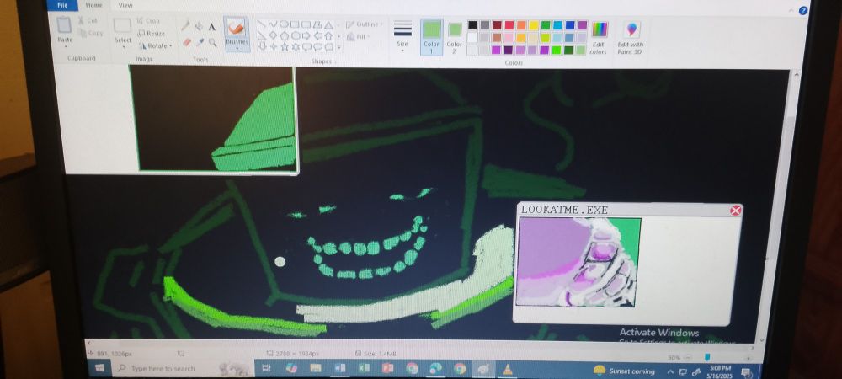The width and height of the screenshot is (842, 379).
Task: Pick the dark red color swatch
Action: [x=497, y=24]
